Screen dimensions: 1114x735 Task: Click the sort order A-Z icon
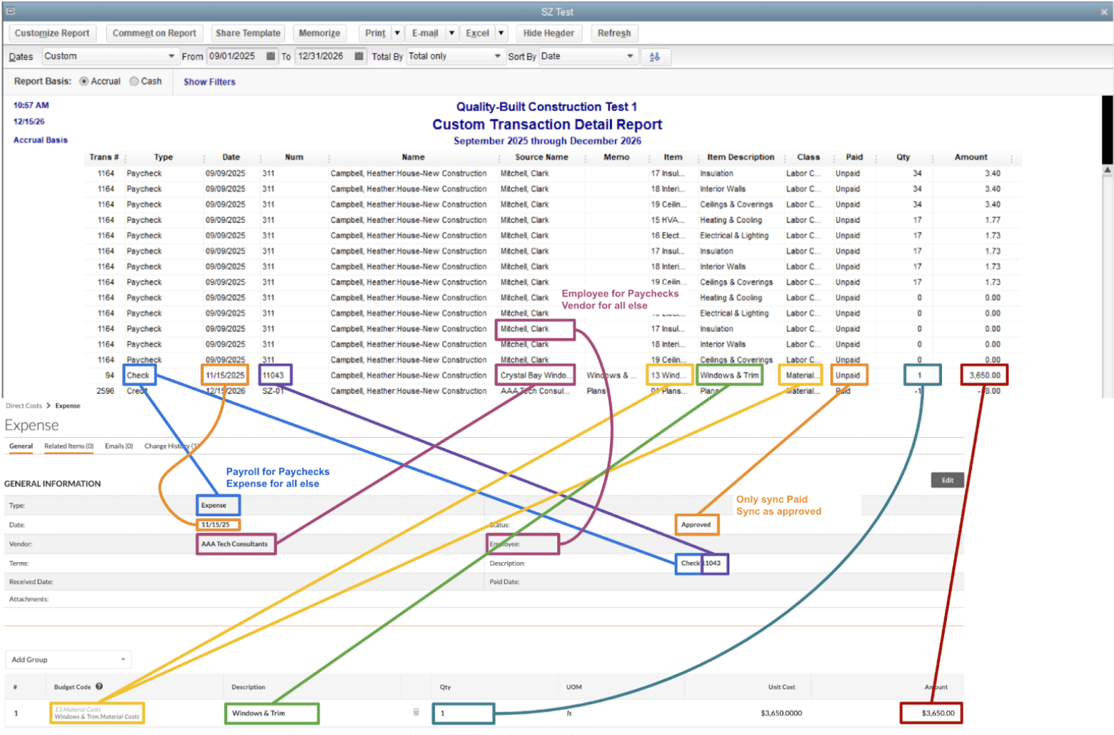point(655,57)
